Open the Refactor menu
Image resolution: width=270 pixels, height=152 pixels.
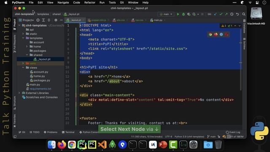tap(89, 3)
